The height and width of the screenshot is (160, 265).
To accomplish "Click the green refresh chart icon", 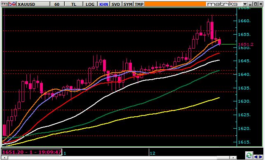I will pyautogui.click(x=249, y=155).
